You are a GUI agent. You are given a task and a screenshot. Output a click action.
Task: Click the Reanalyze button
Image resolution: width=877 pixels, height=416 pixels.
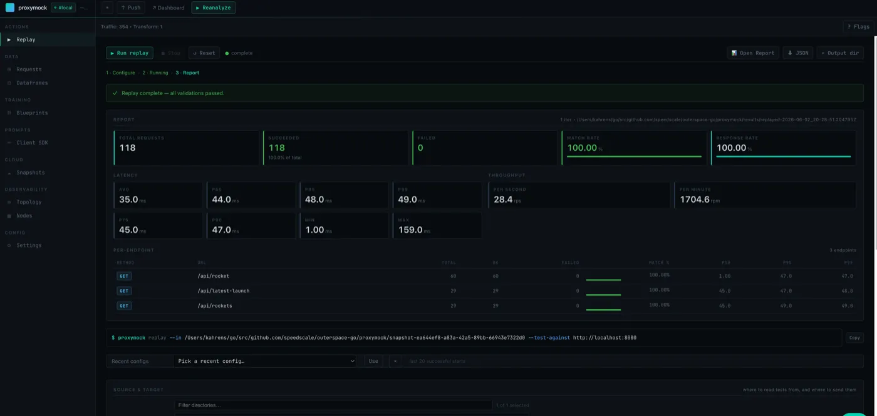pos(214,8)
